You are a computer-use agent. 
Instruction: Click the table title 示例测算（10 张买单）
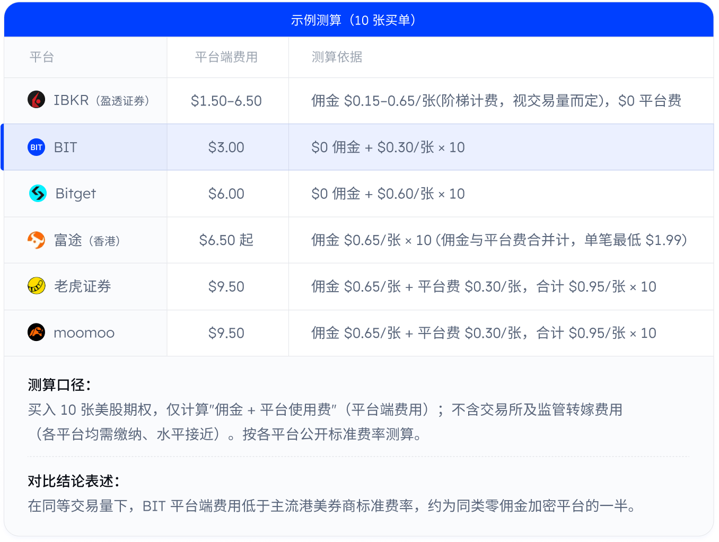pos(355,20)
